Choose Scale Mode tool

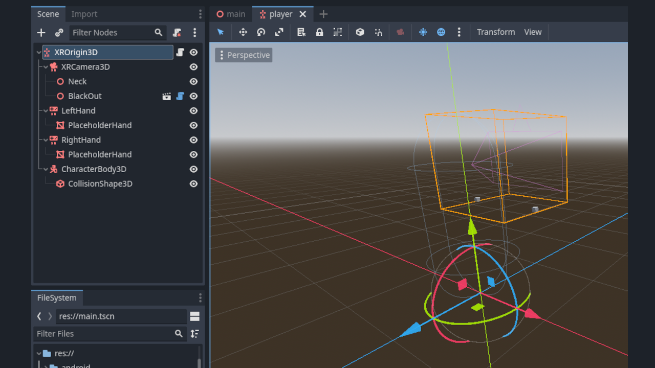279,32
